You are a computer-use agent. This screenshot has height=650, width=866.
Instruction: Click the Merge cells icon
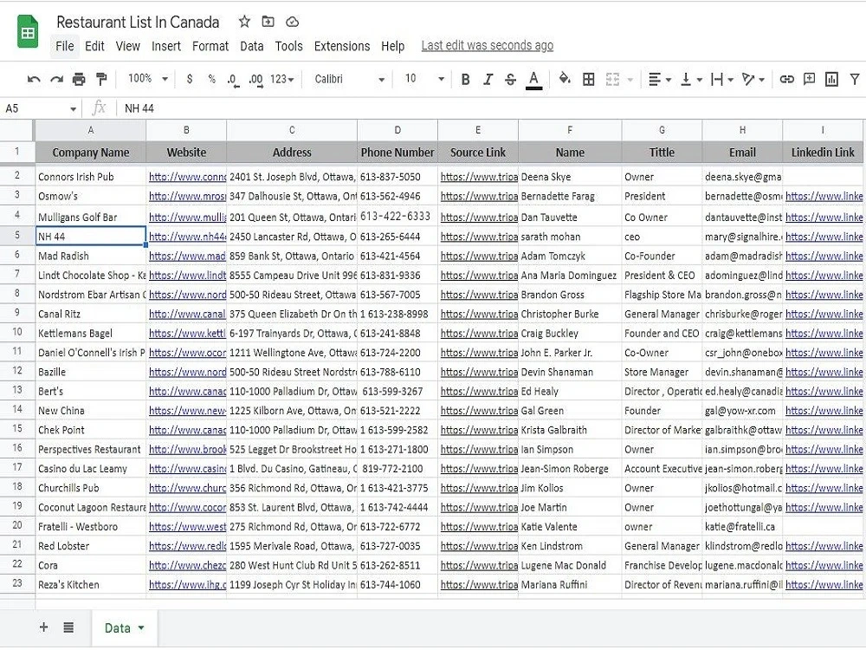(612, 80)
